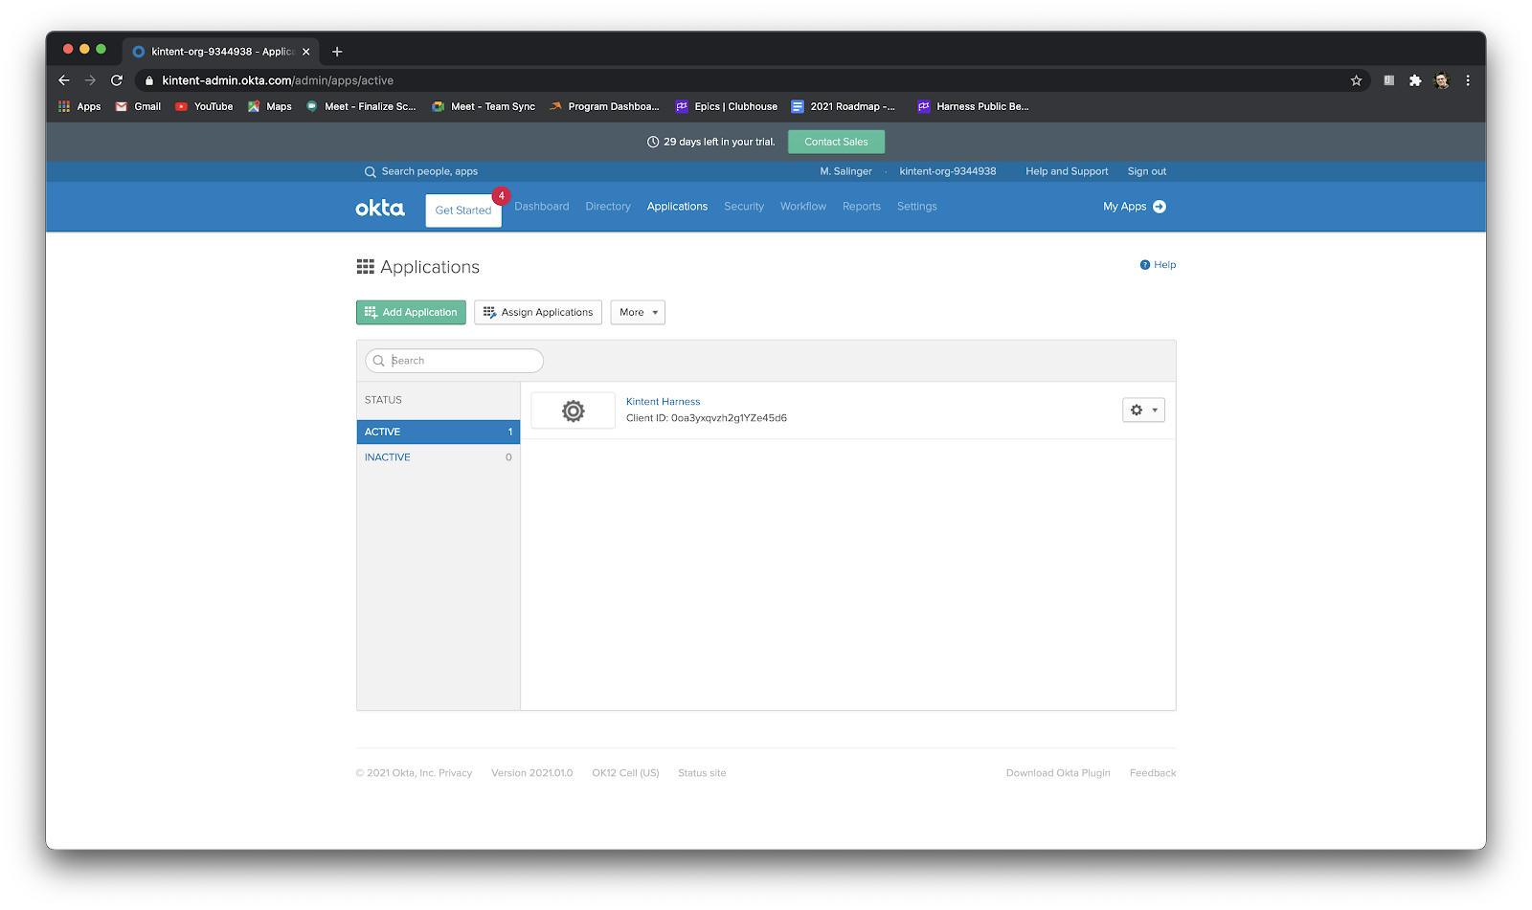Select the INACTIVE status filter
The height and width of the screenshot is (910, 1532).
pos(439,457)
